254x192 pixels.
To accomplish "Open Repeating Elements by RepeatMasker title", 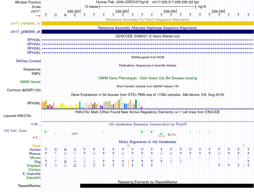I will pyautogui.click(x=148, y=182).
